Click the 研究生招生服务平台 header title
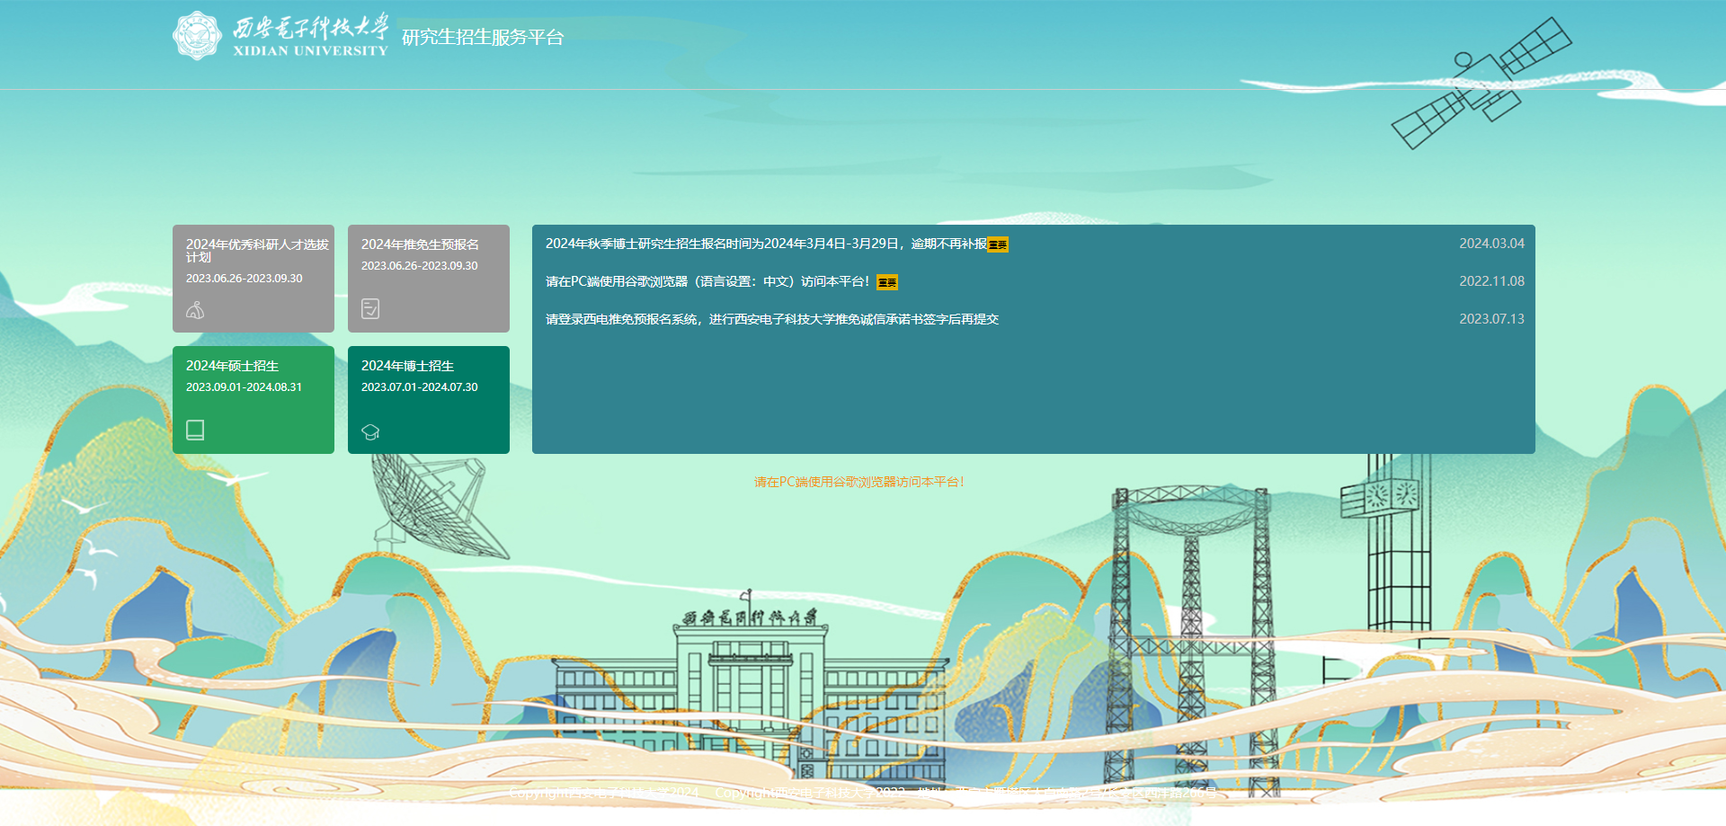The height and width of the screenshot is (826, 1726). point(483,37)
